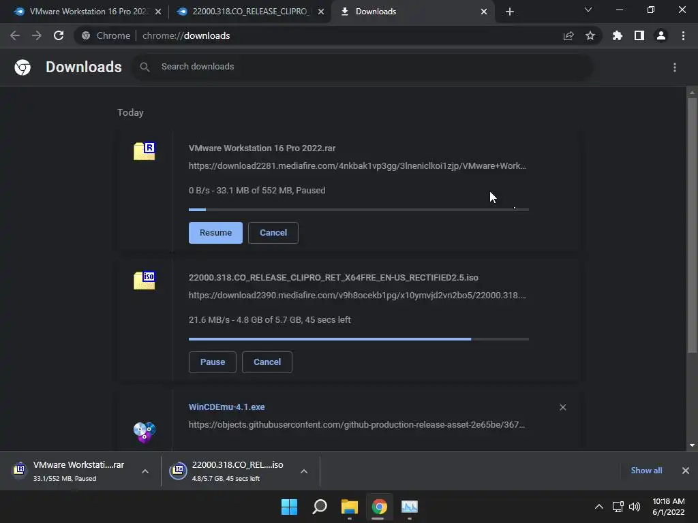Remove WinCDEmu-4.1.exe from the list

coord(562,407)
